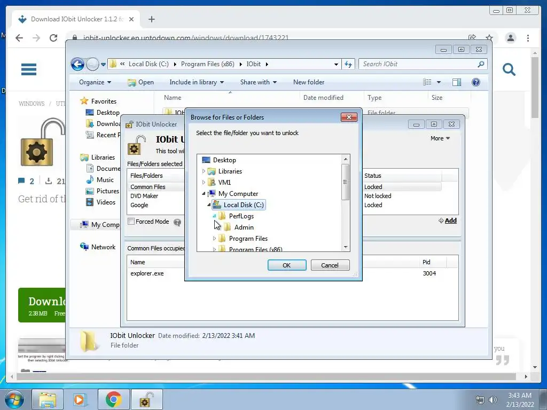Open the Organize menu in Explorer
Screen dimensions: 547x410
pyautogui.click(x=95, y=82)
